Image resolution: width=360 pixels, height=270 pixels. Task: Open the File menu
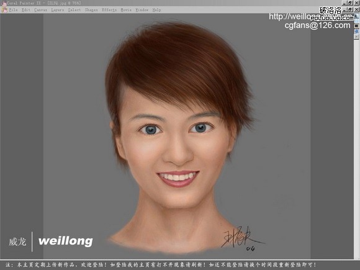[x=13, y=10]
